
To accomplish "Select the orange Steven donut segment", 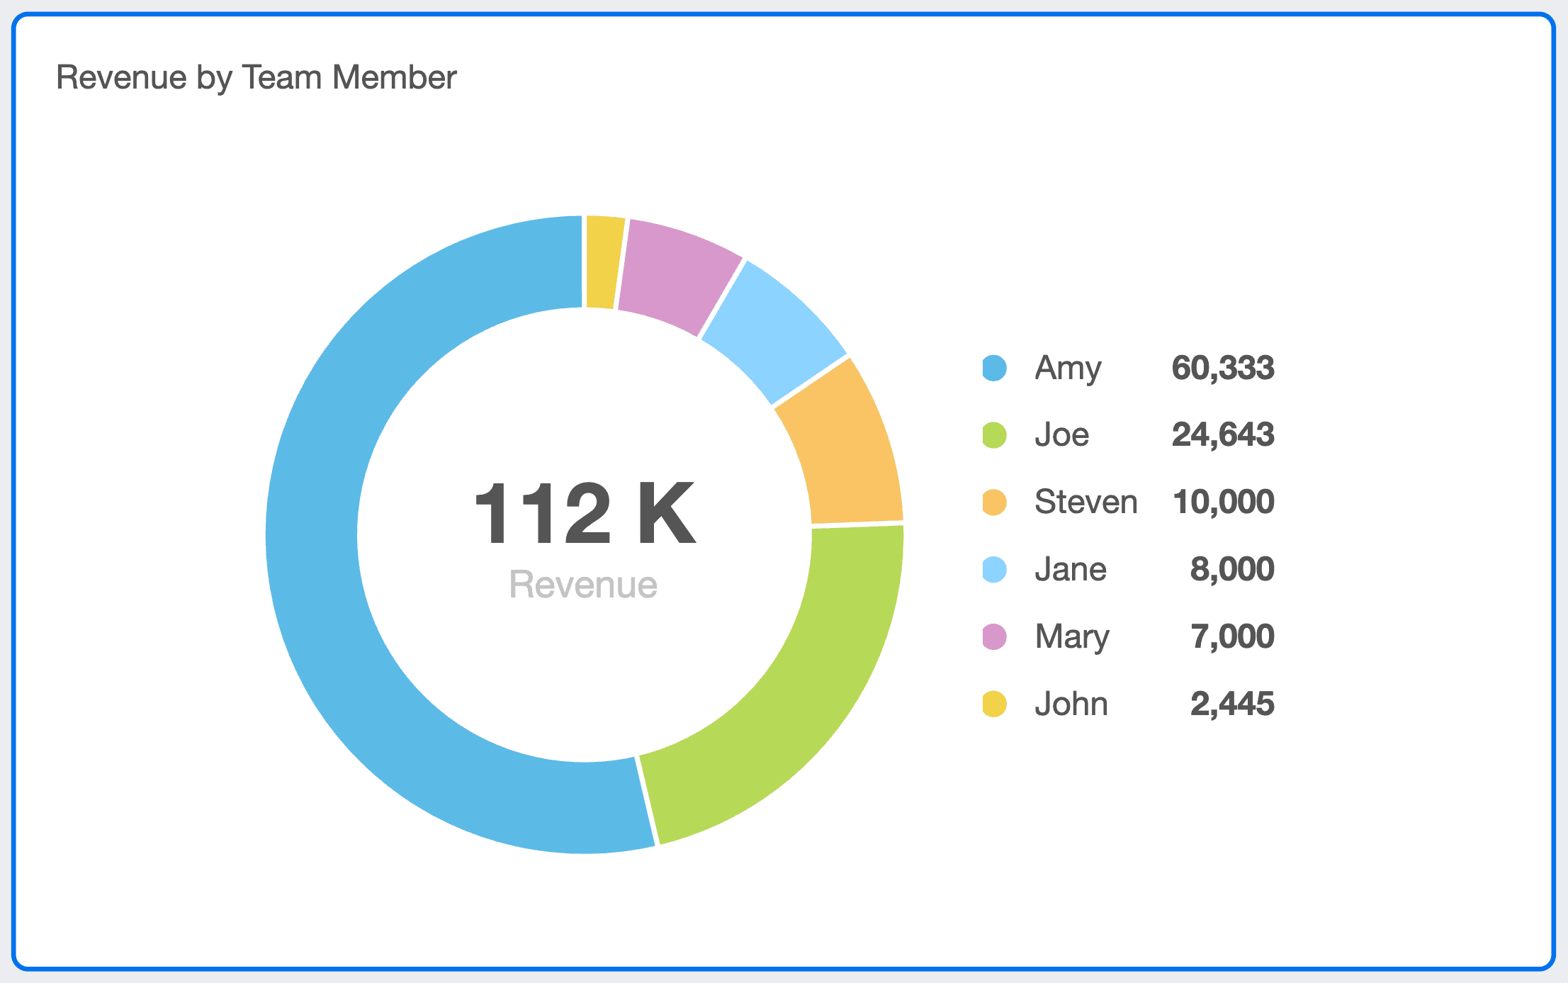I will pos(847,446).
